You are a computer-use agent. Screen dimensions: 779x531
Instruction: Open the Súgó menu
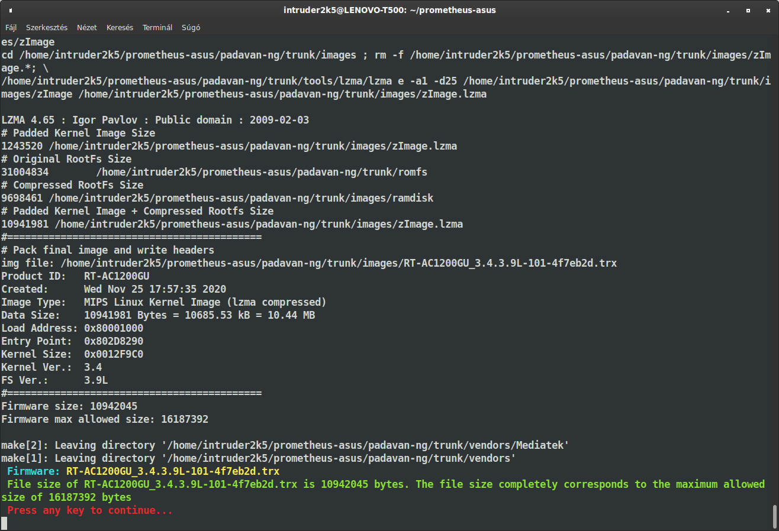pyautogui.click(x=190, y=27)
